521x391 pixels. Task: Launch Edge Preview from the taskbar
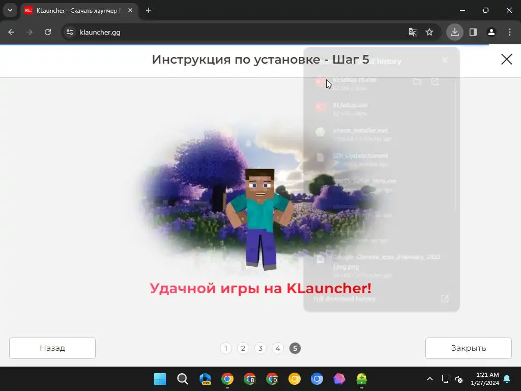pos(205,379)
